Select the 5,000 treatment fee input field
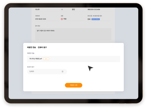The height and width of the screenshot is (109, 147). 47,72
